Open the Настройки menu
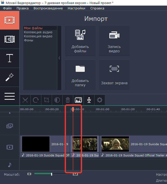 tap(76, 8)
